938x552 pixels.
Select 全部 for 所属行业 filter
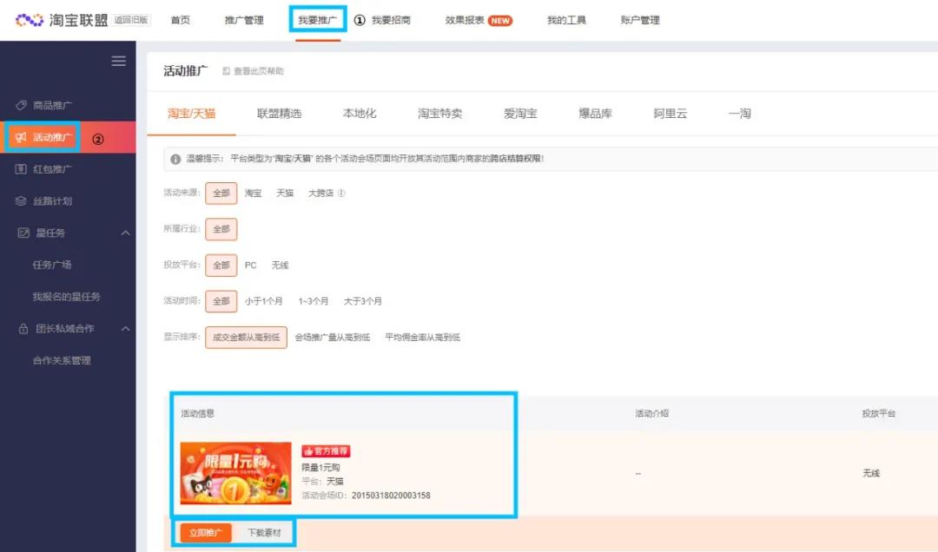point(221,229)
